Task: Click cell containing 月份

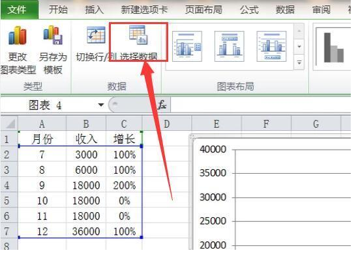Action: (x=42, y=139)
